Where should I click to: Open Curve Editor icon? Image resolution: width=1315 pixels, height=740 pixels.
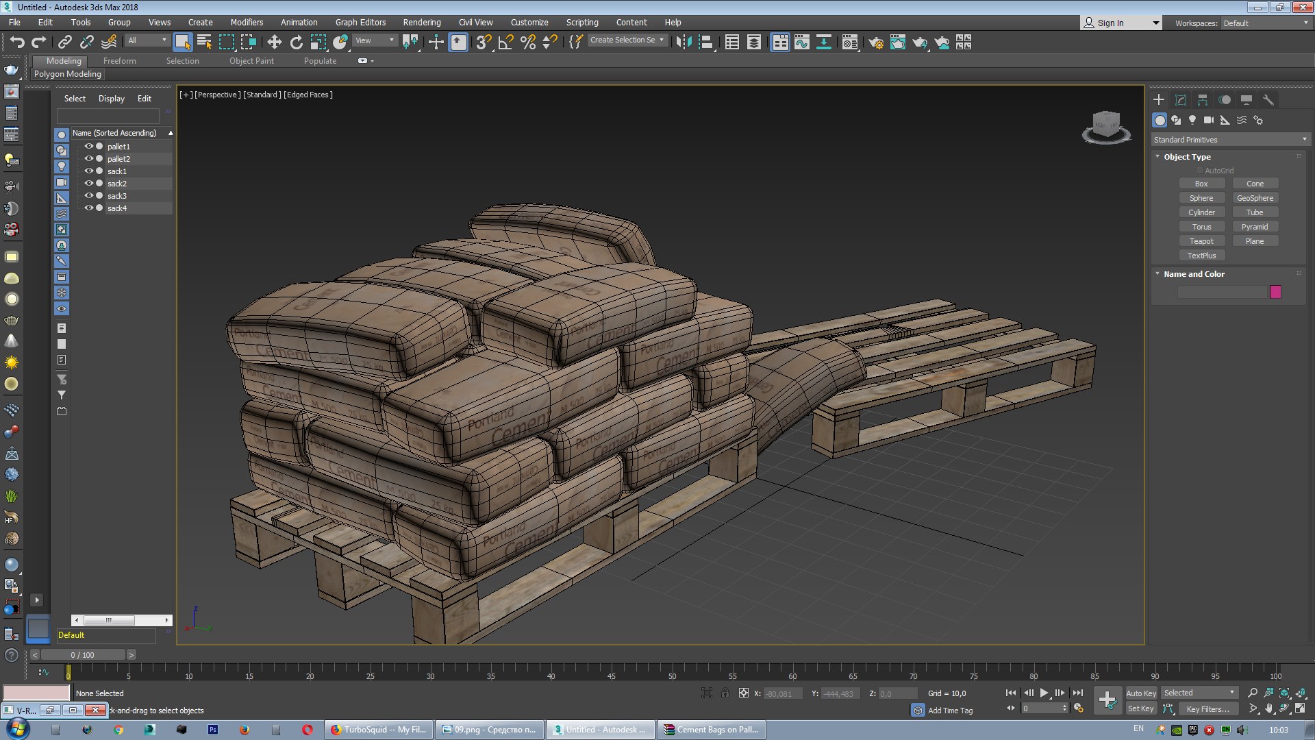pyautogui.click(x=802, y=42)
